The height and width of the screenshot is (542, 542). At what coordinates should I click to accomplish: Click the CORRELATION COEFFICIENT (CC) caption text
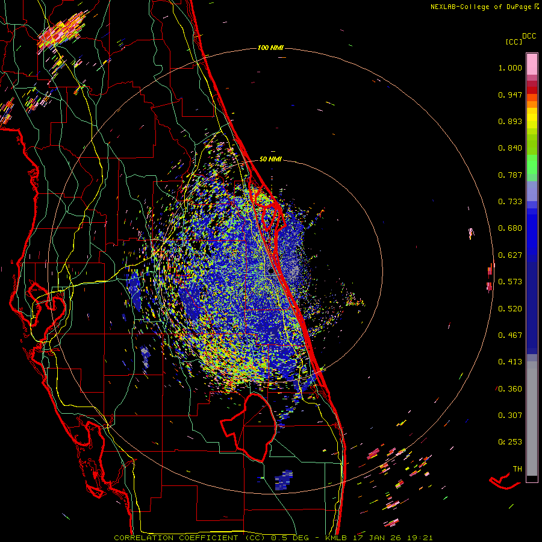[x=190, y=538]
